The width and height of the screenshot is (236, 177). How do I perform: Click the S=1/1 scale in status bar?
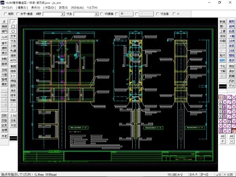click(193, 175)
